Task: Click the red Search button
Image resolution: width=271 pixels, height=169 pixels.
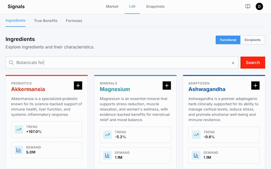Action: tap(252, 63)
